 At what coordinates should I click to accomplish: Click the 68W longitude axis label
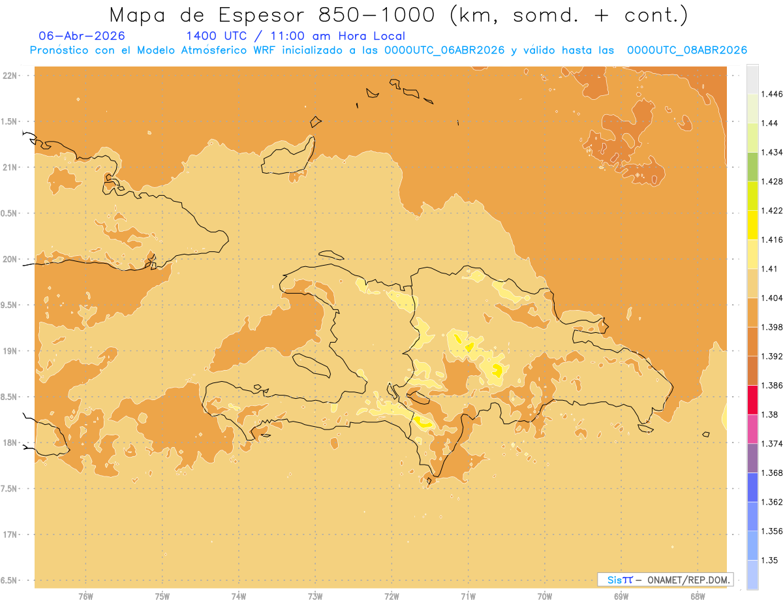pyautogui.click(x=698, y=597)
